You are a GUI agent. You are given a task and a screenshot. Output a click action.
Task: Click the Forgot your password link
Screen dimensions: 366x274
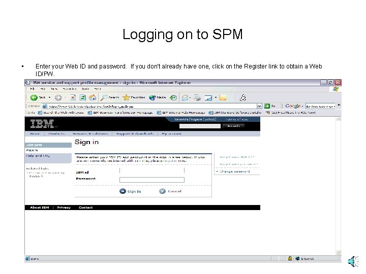pyautogui.click(x=238, y=164)
